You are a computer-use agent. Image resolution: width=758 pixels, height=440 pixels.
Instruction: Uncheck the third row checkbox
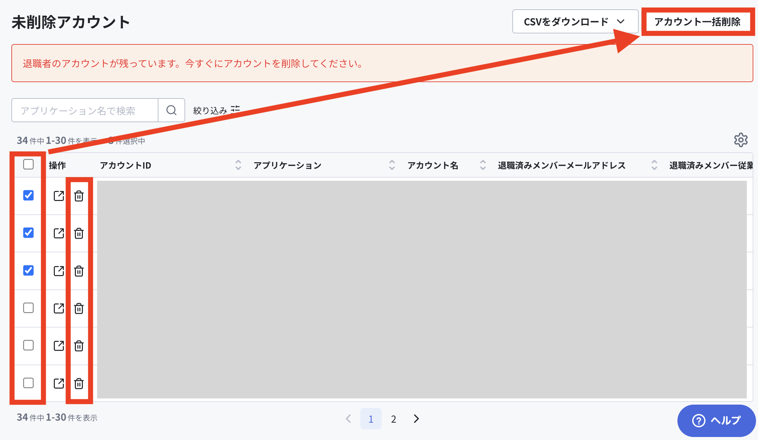coord(28,270)
